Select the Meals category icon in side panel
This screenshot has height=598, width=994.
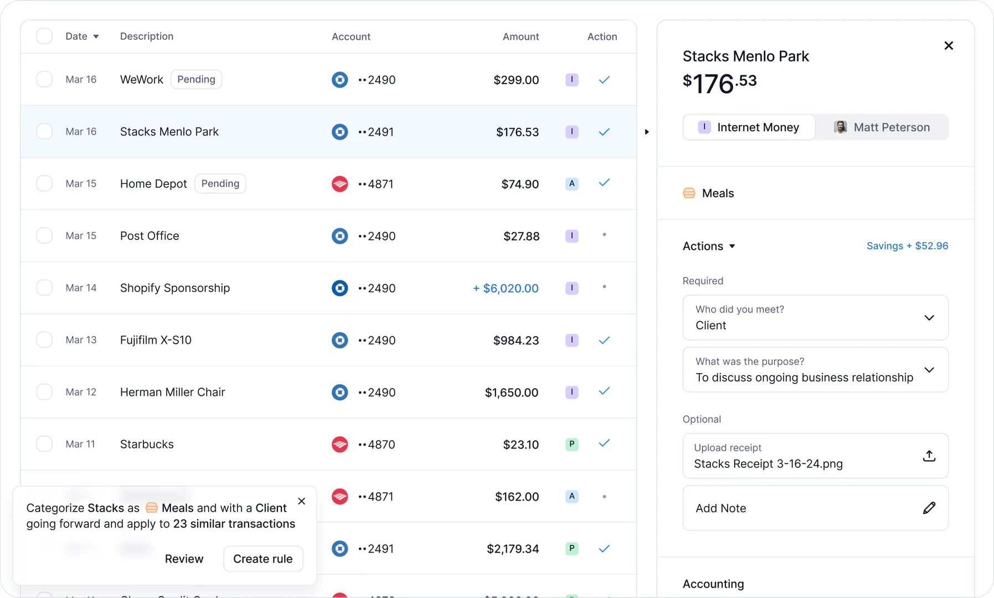pos(688,193)
